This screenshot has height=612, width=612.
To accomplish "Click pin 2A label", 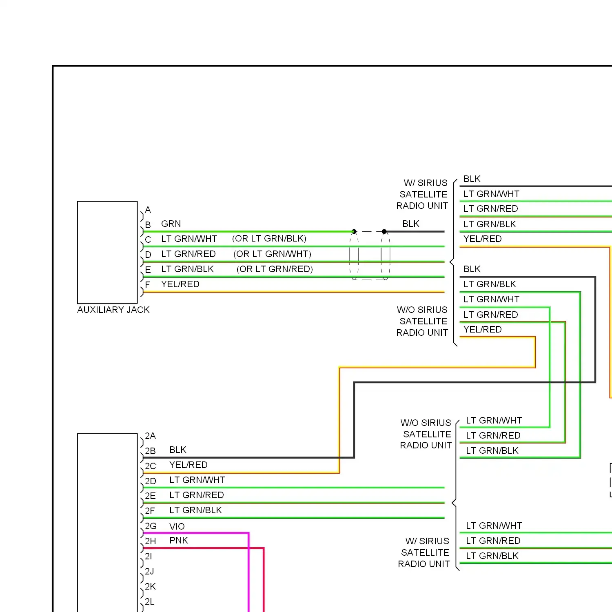I will point(150,436).
